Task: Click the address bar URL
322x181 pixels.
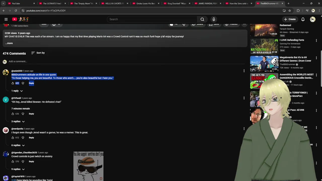Action: pyautogui.click(x=46, y=11)
